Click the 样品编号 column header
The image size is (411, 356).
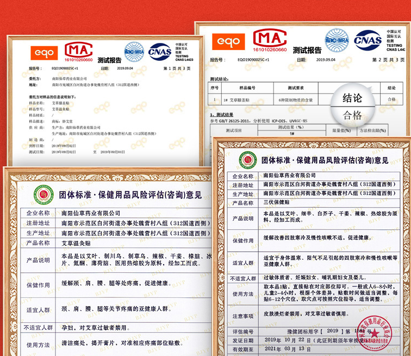(247, 88)
